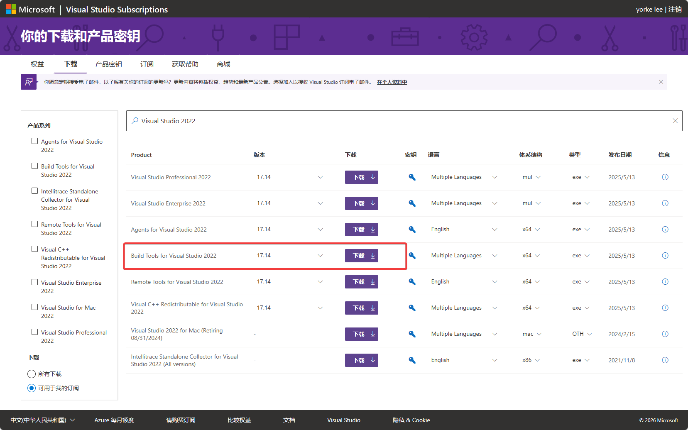Dismiss the email subscription notification banner
The height and width of the screenshot is (430, 688).
661,82
